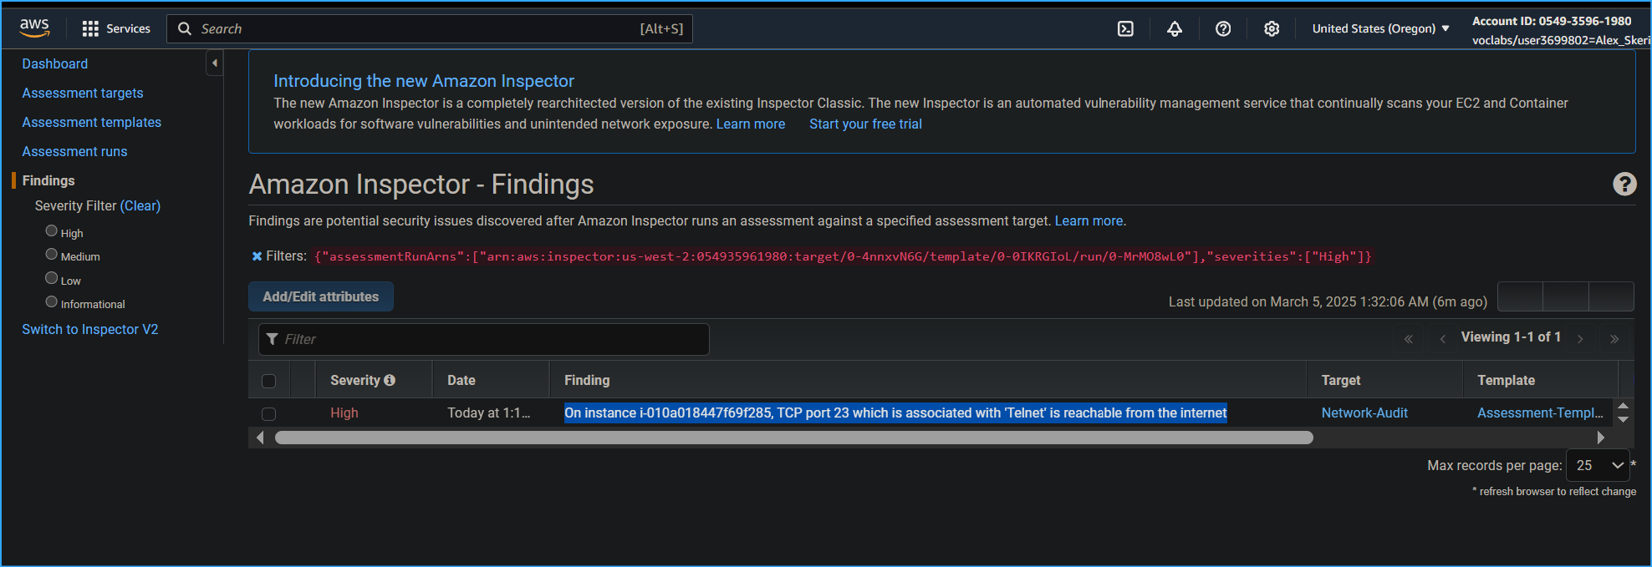The image size is (1652, 567).
Task: Remove the active filters with X icon
Action: [257, 256]
